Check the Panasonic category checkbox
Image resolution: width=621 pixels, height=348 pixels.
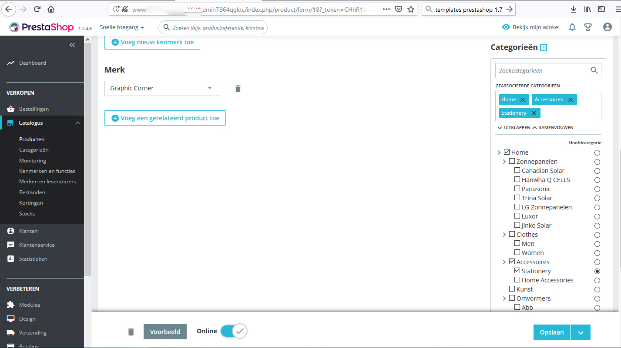click(x=517, y=189)
